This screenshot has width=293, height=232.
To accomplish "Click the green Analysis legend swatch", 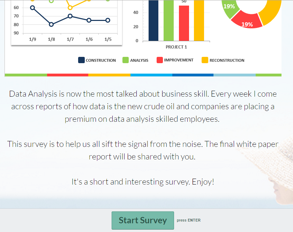I will pyautogui.click(x=126, y=60).
